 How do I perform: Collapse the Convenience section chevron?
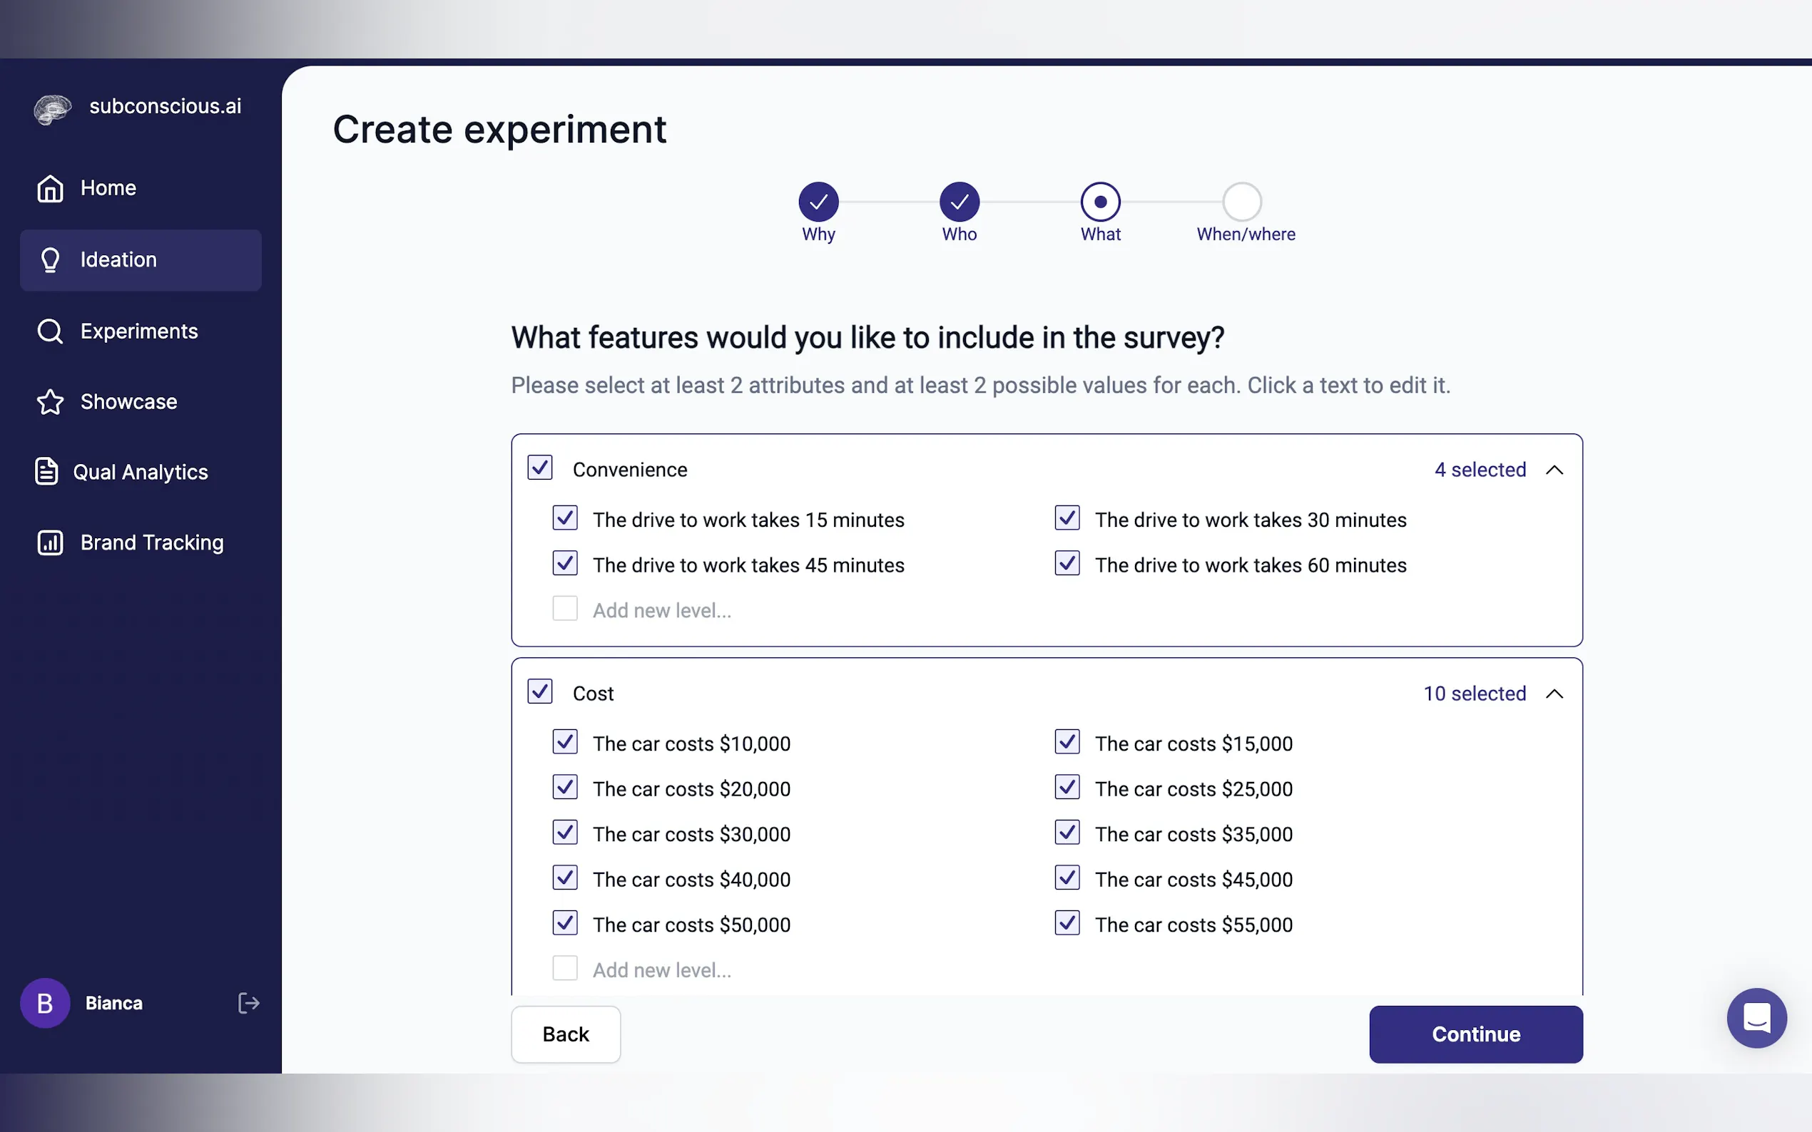[1554, 470]
